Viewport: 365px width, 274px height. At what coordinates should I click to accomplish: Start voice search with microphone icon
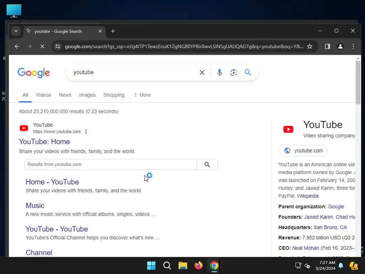(x=219, y=72)
